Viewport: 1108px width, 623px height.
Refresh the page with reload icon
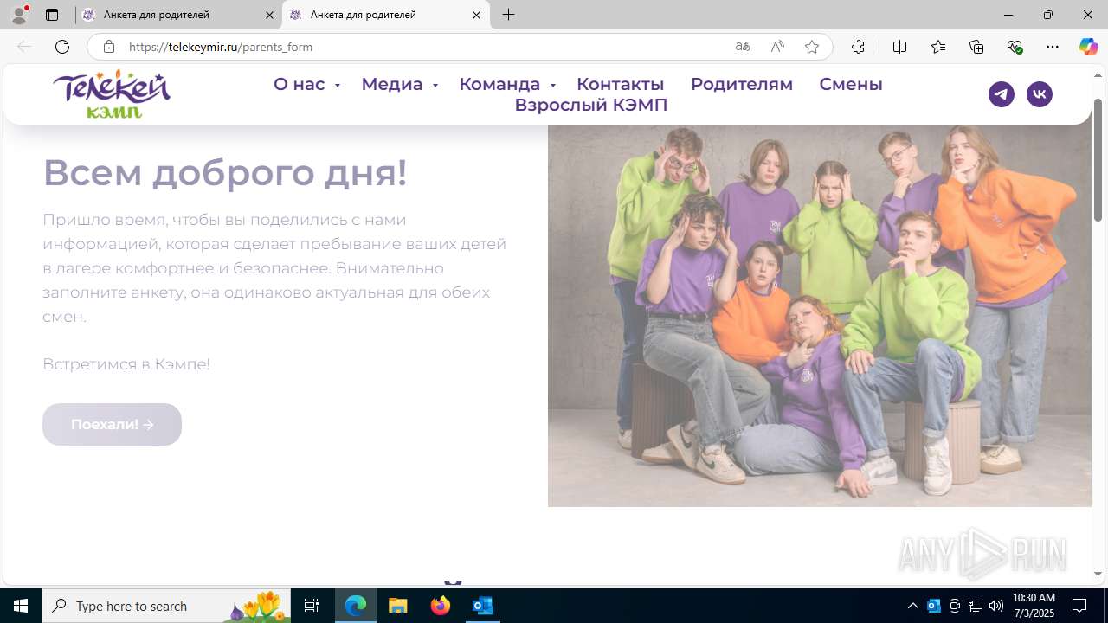pyautogui.click(x=62, y=47)
